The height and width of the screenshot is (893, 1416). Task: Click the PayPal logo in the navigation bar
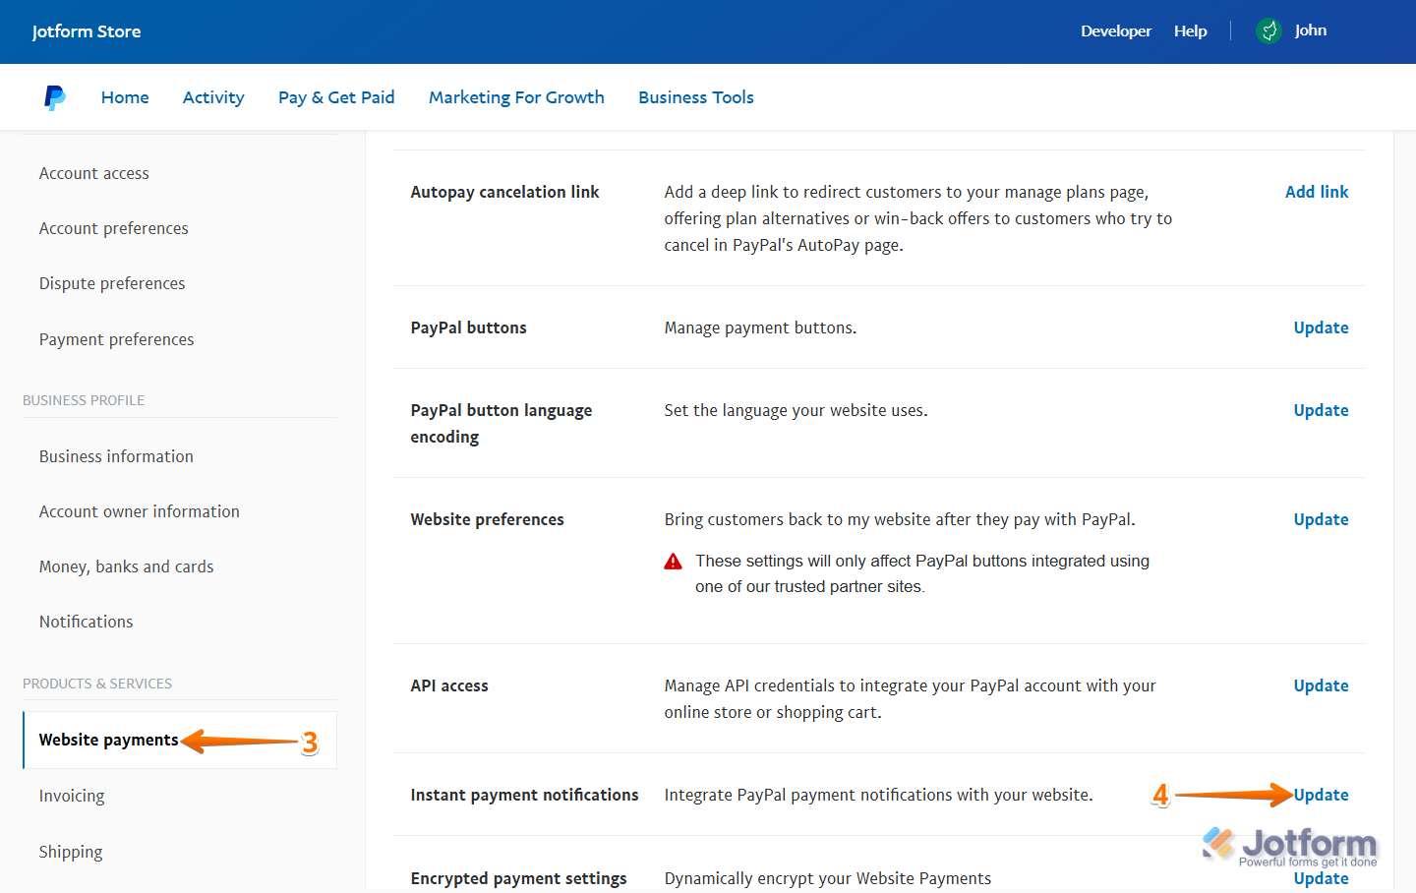coord(54,96)
